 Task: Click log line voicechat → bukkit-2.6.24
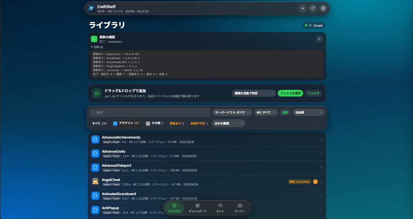[x=117, y=70]
